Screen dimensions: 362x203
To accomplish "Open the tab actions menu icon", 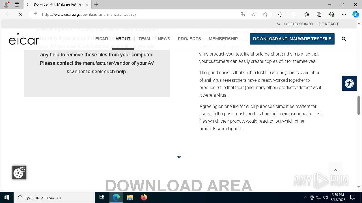I will 17,5.
